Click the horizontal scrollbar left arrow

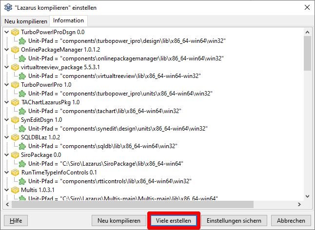pos(7,205)
